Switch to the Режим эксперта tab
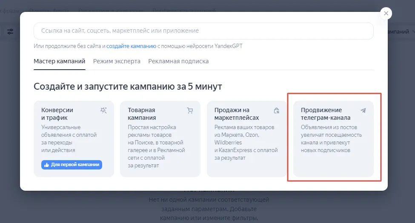 click(x=117, y=61)
